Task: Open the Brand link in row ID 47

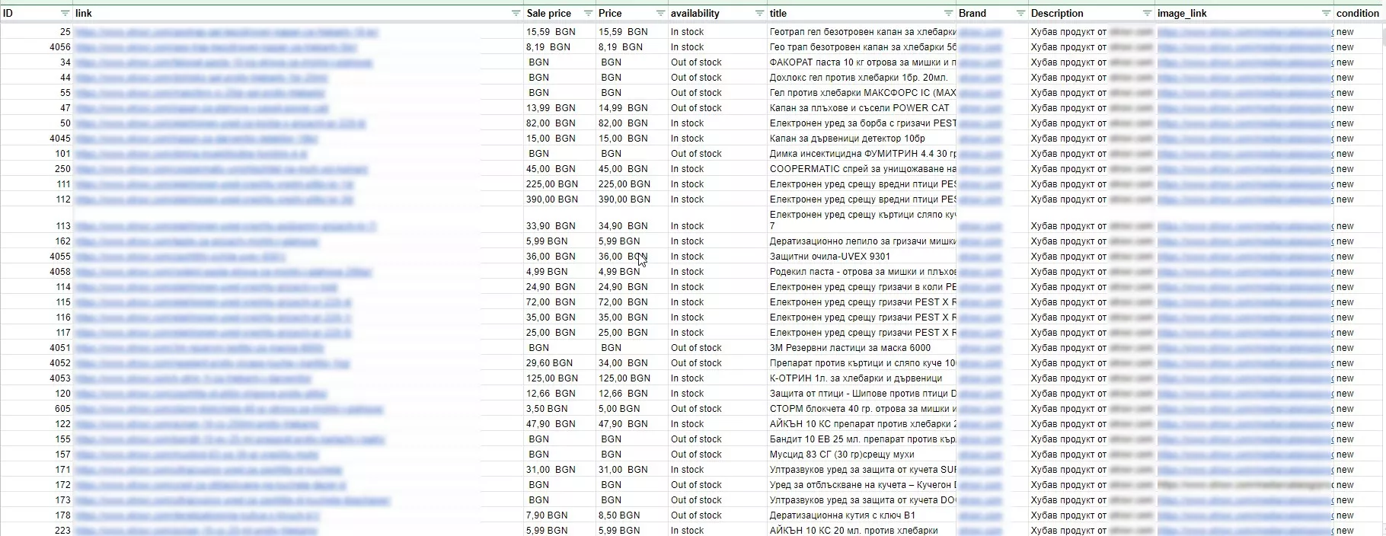Action: pos(980,108)
